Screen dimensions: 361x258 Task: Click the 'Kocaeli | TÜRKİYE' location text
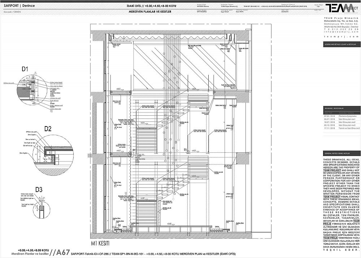point(12,12)
